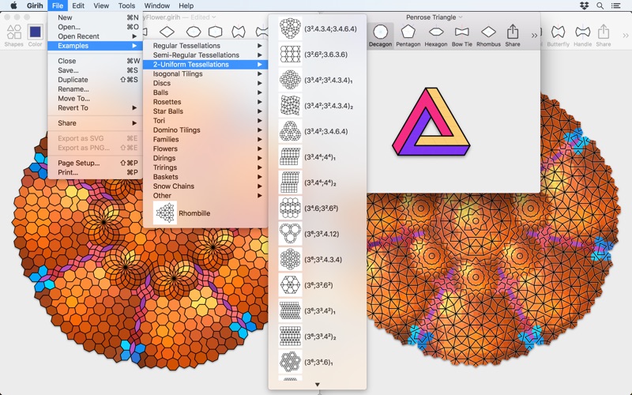This screenshot has height=395, width=632.
Task: Click the scroll-down arrow at submenu bottom
Action: click(x=318, y=385)
